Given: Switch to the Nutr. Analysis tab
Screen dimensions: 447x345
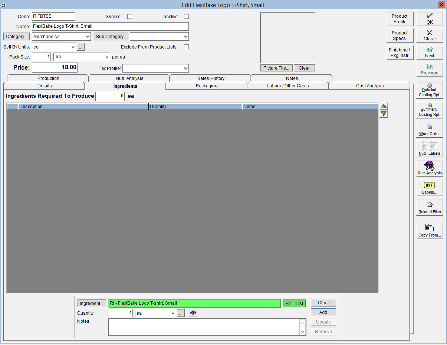Looking at the screenshot, I should point(129,78).
